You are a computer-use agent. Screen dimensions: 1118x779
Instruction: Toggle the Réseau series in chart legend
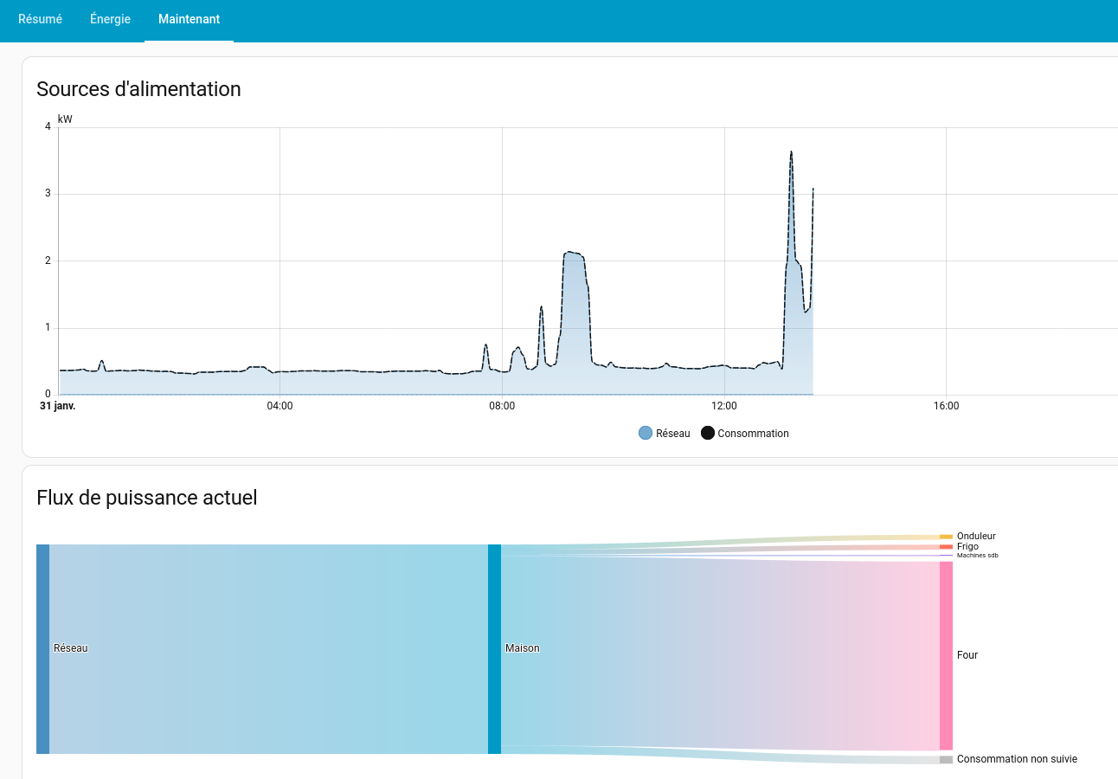tap(672, 434)
